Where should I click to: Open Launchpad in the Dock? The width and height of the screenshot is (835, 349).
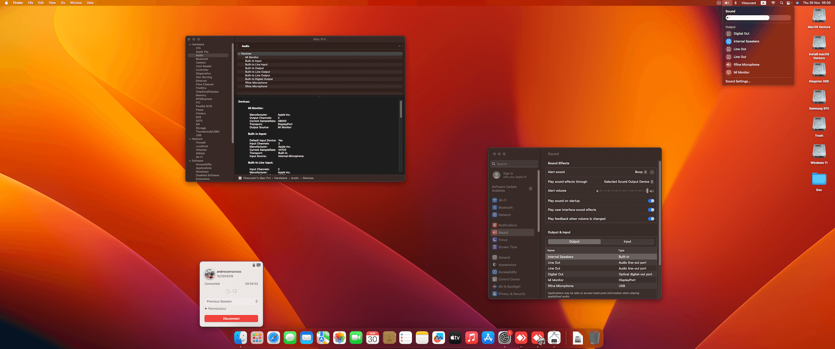(x=257, y=338)
